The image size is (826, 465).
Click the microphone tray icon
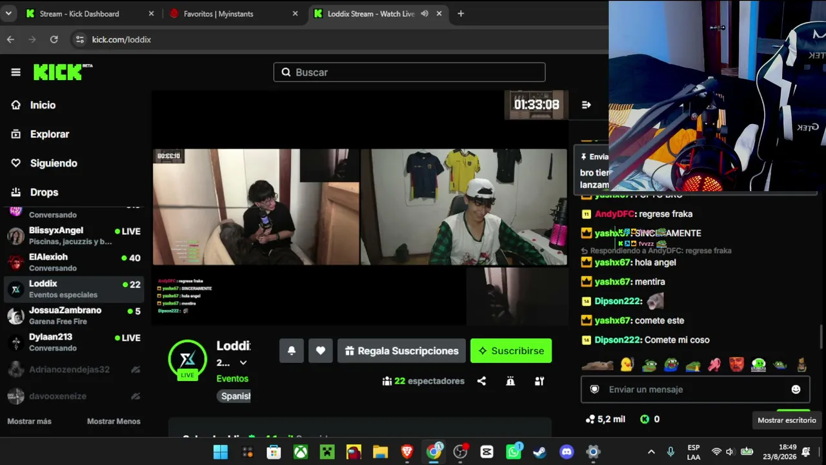[671, 452]
